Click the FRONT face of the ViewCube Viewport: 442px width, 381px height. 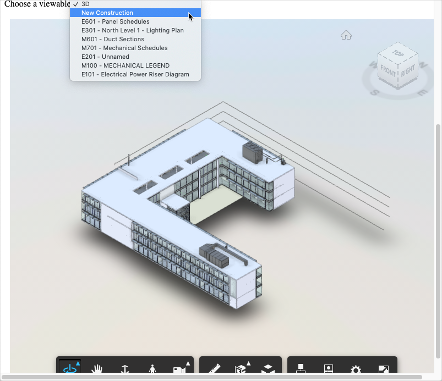[387, 69]
